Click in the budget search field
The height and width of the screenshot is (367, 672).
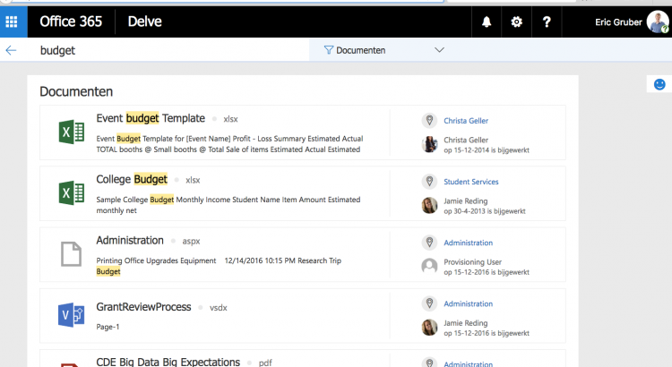point(171,50)
